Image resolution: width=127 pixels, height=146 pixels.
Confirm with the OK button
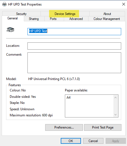coord(71,141)
